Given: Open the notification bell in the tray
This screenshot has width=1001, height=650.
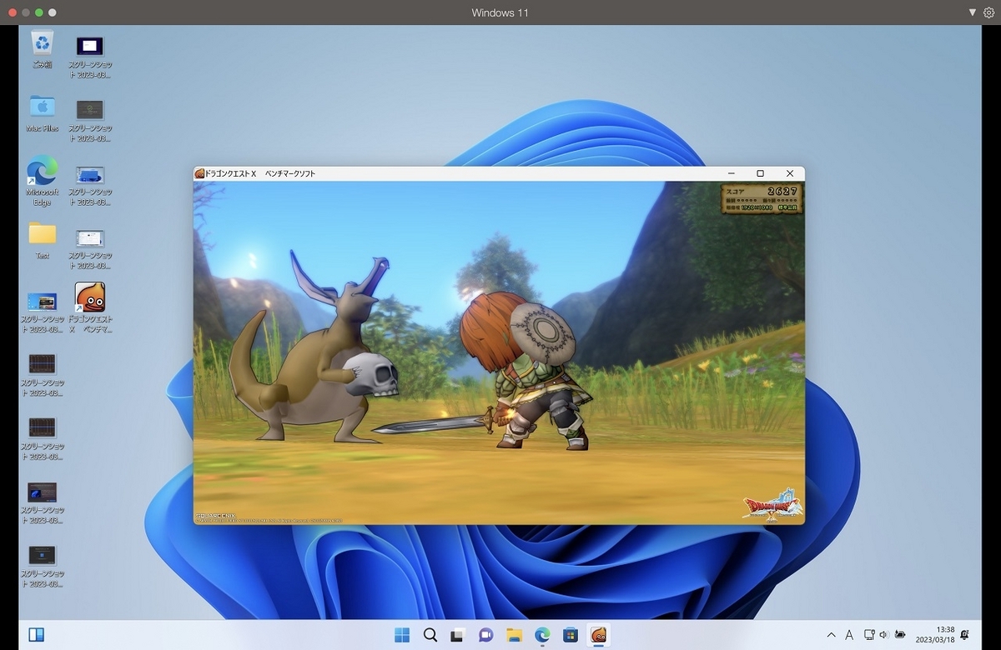Looking at the screenshot, I should [965, 635].
